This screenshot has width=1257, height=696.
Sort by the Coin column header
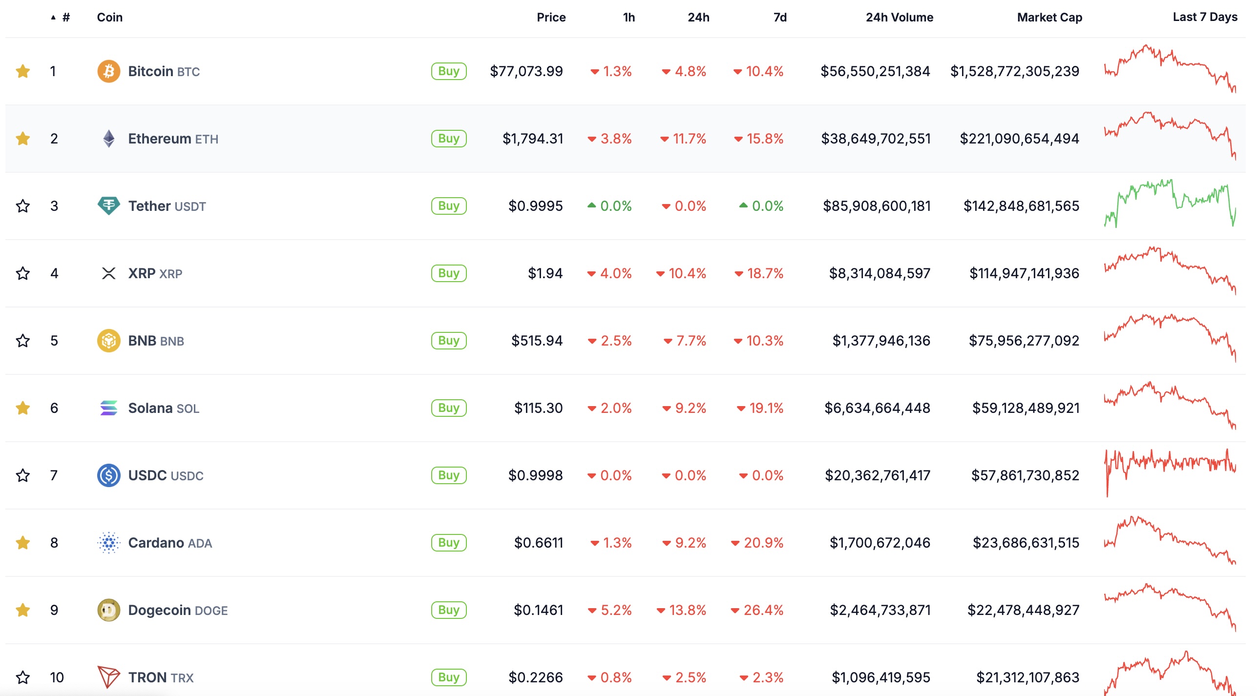(110, 18)
